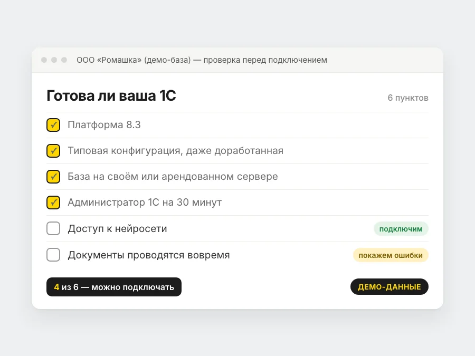Click the Документы проводятся вовремя label
The image size is (475, 356).
pyautogui.click(x=149, y=255)
